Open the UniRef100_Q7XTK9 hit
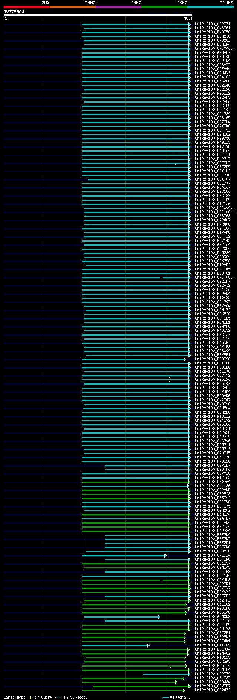 point(213,106)
